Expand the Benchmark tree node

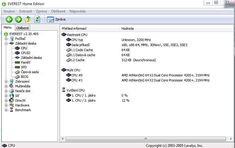pos(6,110)
